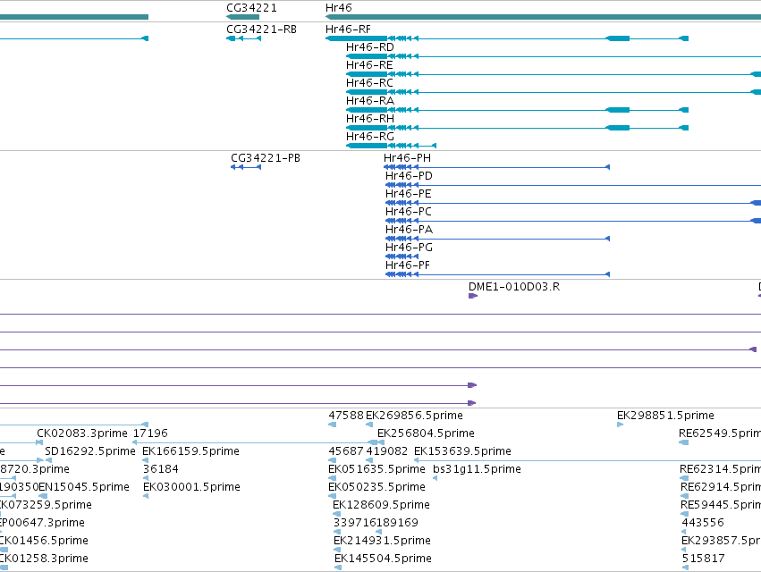Click the CG34221-RB transcript label
The width and height of the screenshot is (761, 572).
pos(261,29)
